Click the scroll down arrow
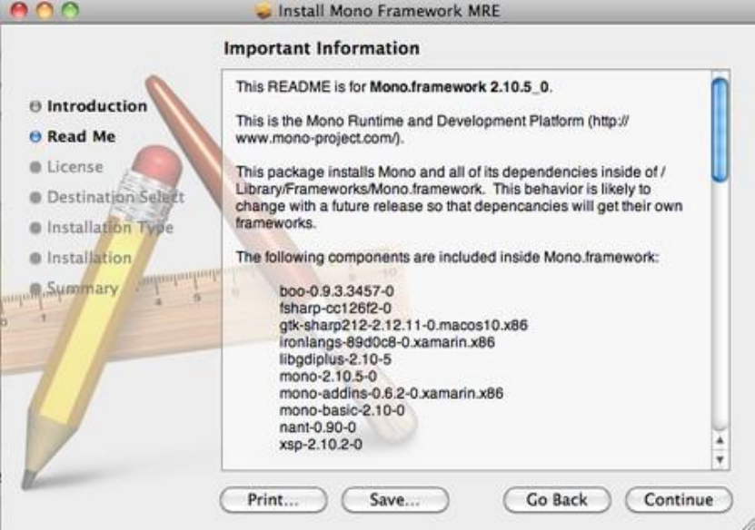Screen dimensions: 755x530 point(720,459)
